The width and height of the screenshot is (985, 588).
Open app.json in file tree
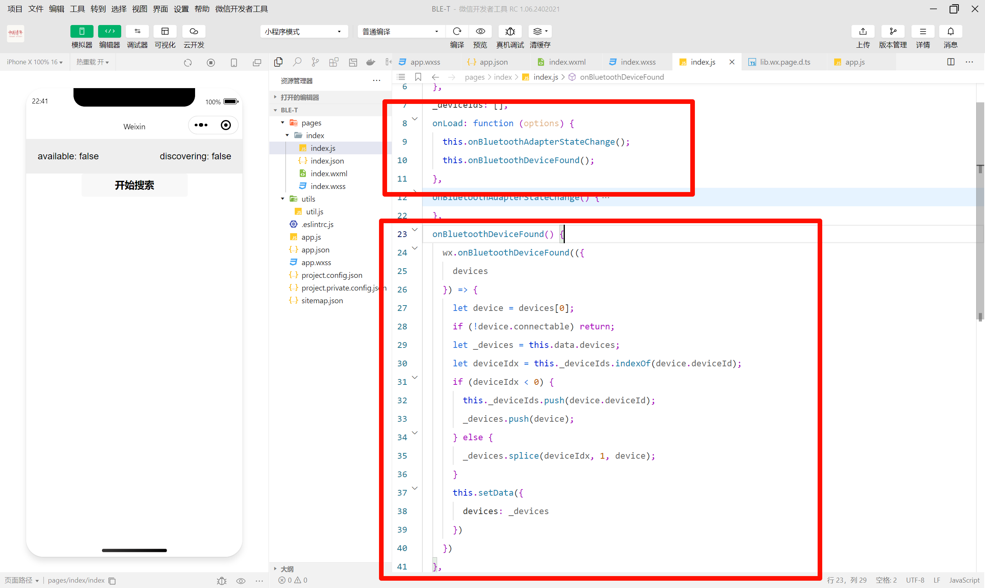tap(315, 250)
